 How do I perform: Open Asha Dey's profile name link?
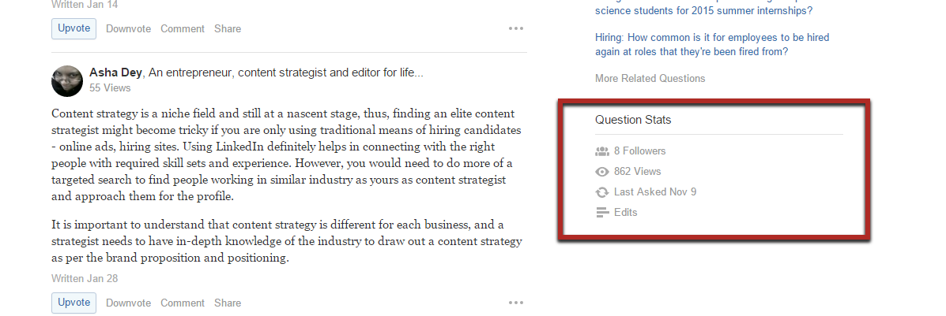point(115,72)
